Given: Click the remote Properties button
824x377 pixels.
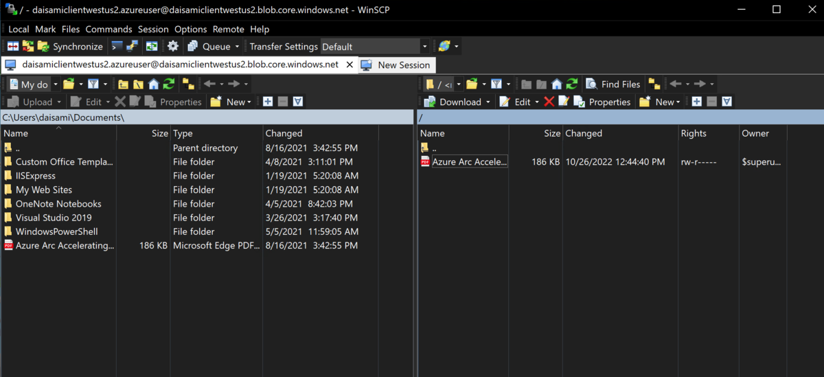Looking at the screenshot, I should [x=602, y=102].
